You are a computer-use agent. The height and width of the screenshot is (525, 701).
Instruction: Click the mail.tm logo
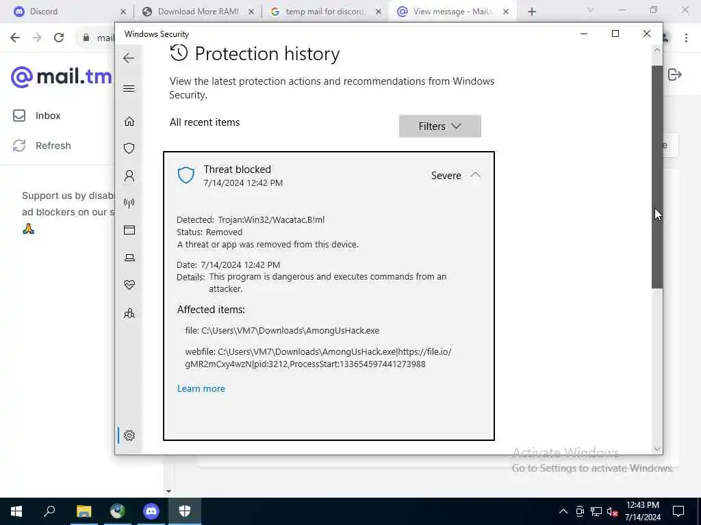click(61, 77)
